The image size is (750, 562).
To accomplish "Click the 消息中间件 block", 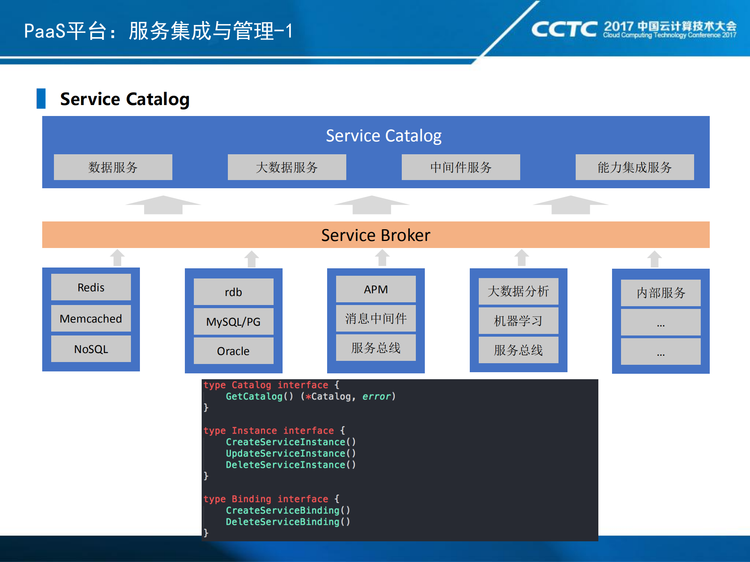I will tap(376, 318).
